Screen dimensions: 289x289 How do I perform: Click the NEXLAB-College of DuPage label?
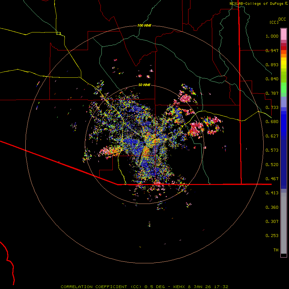pyautogui.click(x=258, y=4)
